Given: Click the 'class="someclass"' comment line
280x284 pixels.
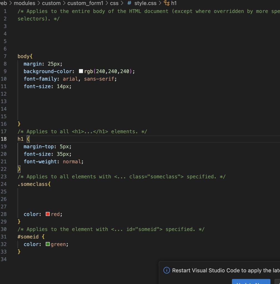Looking at the screenshot, I should click(x=122, y=176).
